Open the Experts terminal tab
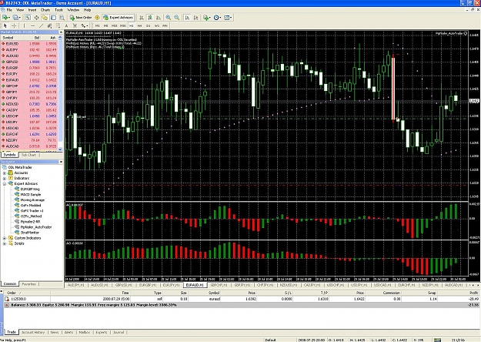Image resolution: width=481 pixels, height=342 pixels. (x=102, y=332)
